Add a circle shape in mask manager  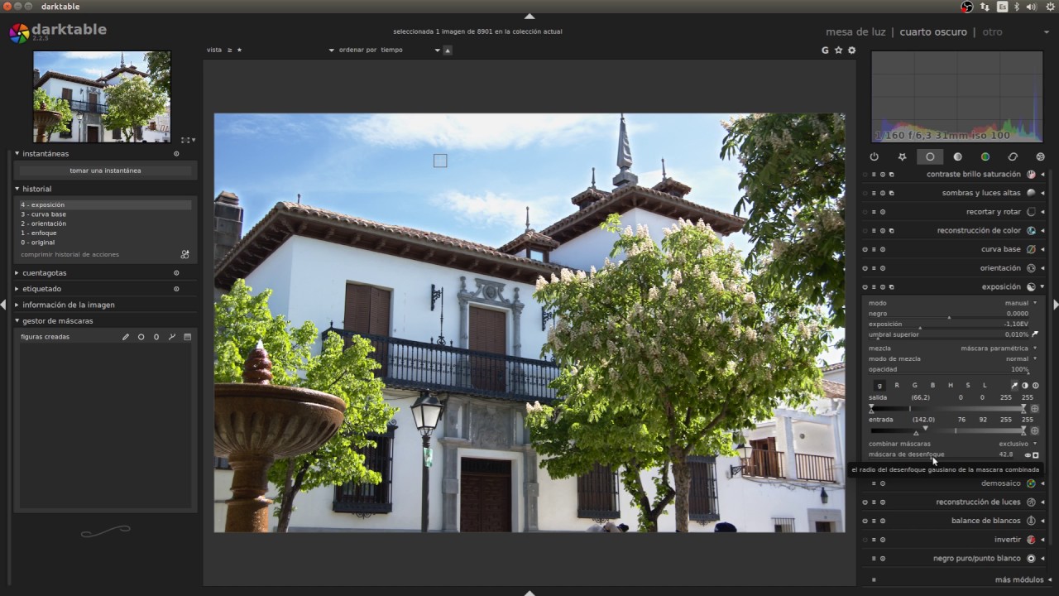click(141, 337)
